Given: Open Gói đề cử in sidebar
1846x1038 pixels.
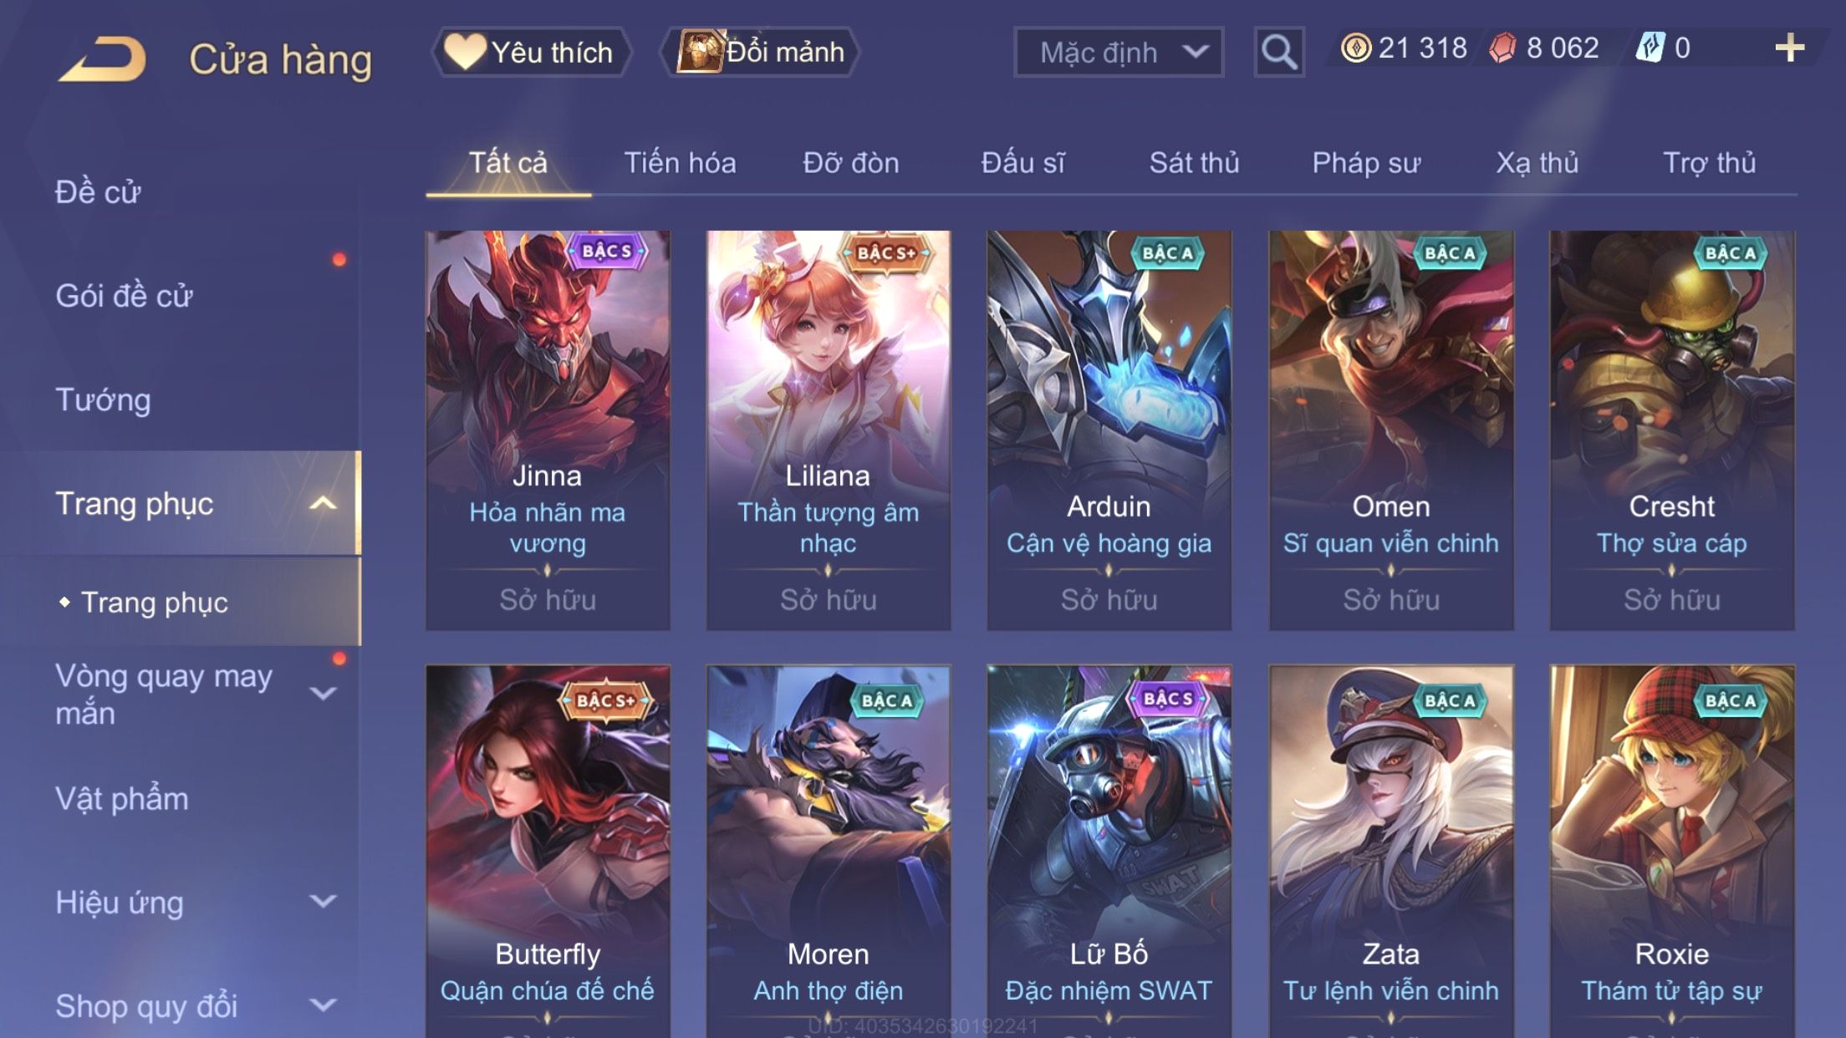Looking at the screenshot, I should tap(124, 296).
